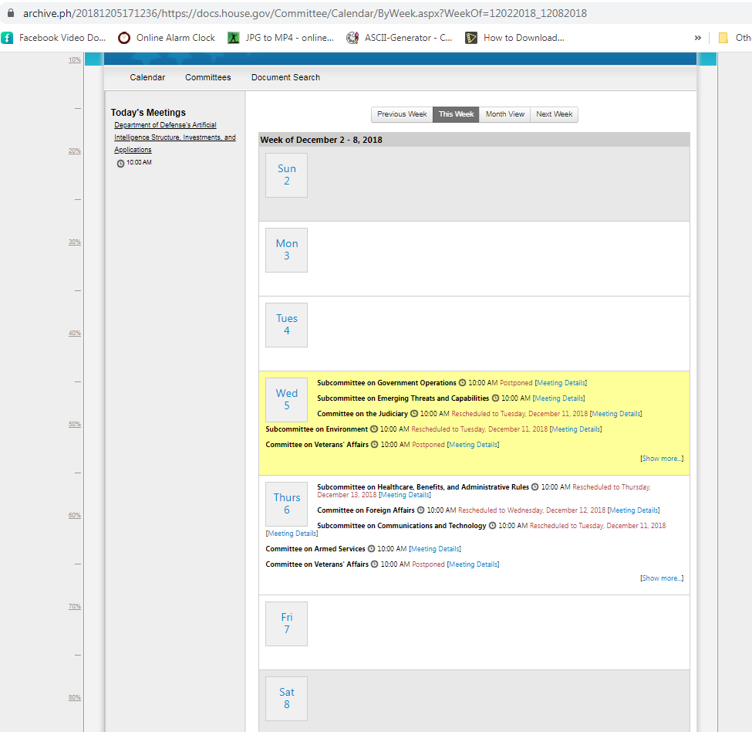
Task: Go to Previous Week
Action: [x=402, y=114]
